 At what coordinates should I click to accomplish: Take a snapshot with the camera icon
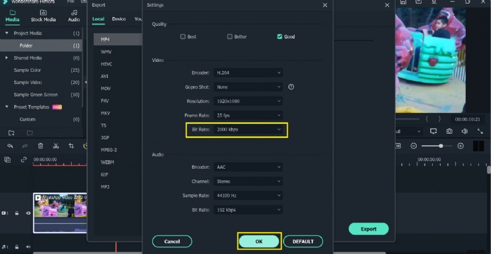[x=449, y=131]
